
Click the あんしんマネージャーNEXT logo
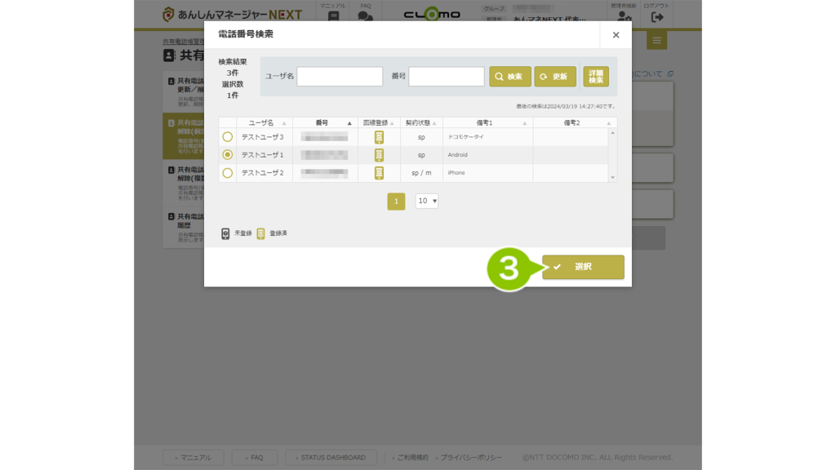click(x=232, y=15)
